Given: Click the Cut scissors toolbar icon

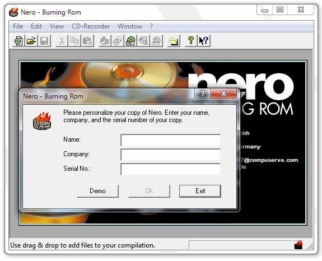Looking at the screenshot, I should tap(62, 41).
